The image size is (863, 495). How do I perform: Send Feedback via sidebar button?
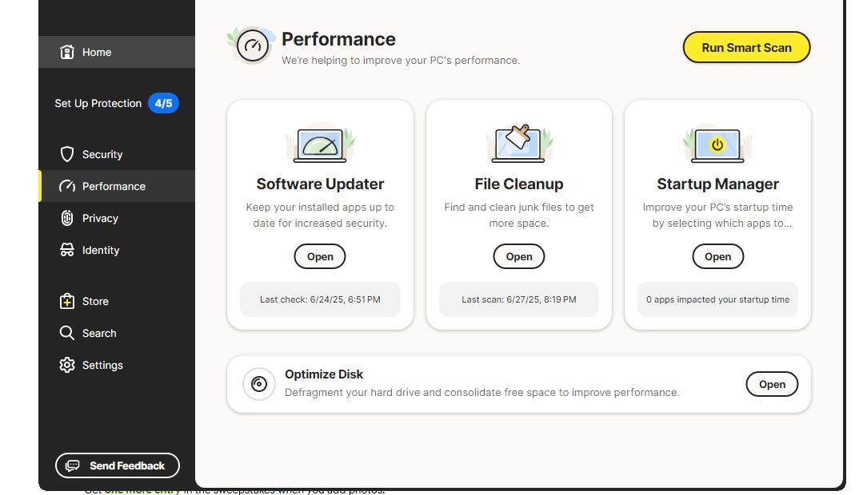pyautogui.click(x=118, y=465)
